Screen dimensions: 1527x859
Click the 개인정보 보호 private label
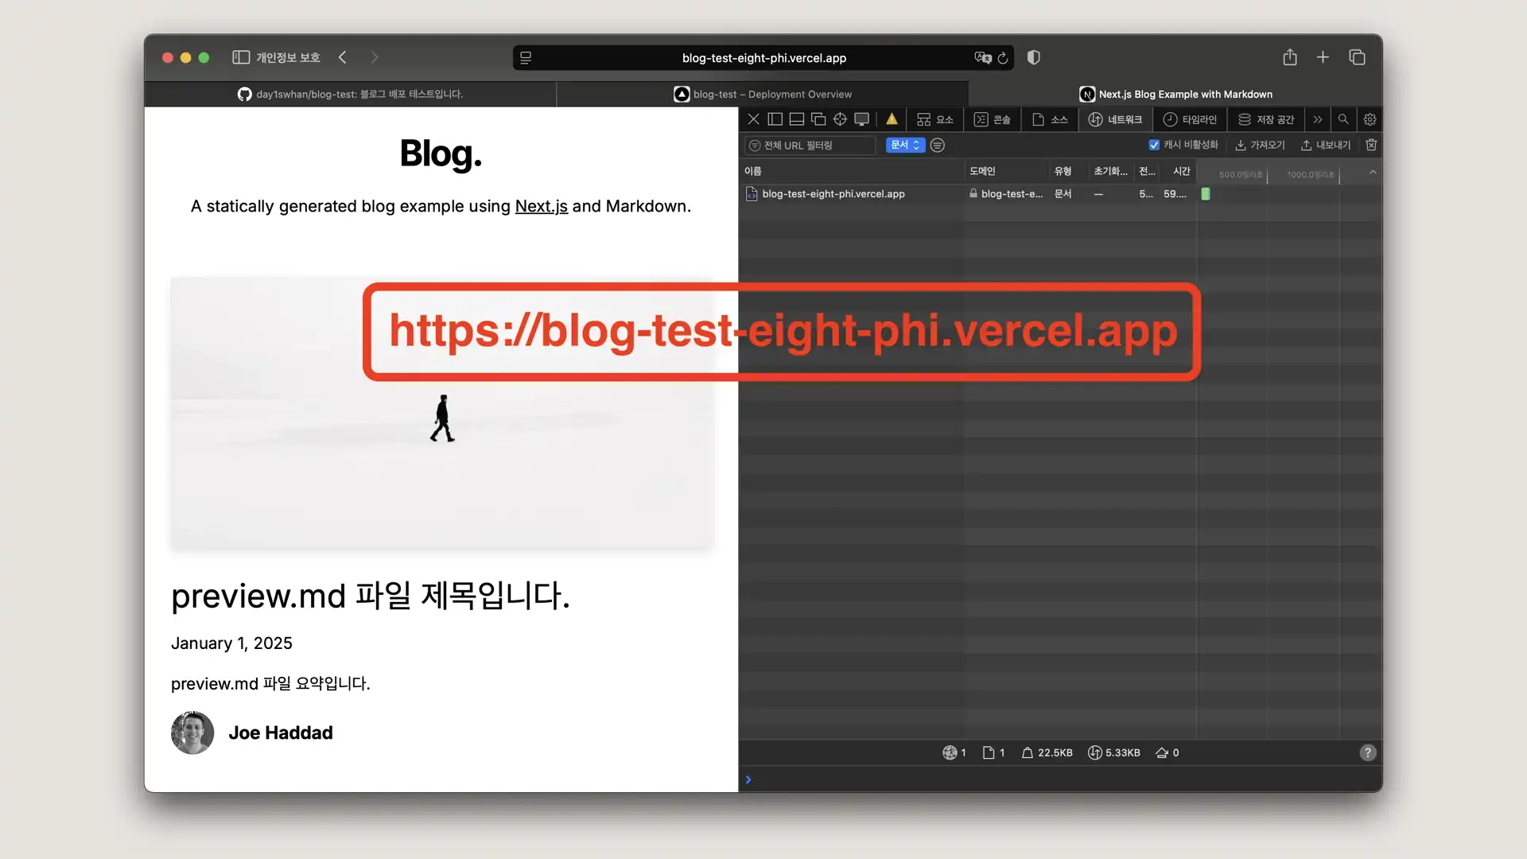pyautogui.click(x=288, y=57)
